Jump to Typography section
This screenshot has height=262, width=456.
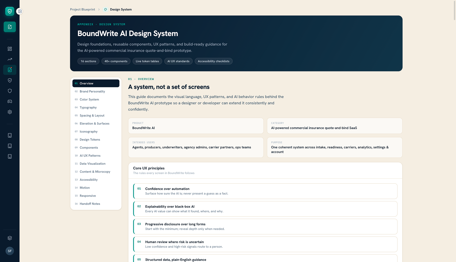96,108
